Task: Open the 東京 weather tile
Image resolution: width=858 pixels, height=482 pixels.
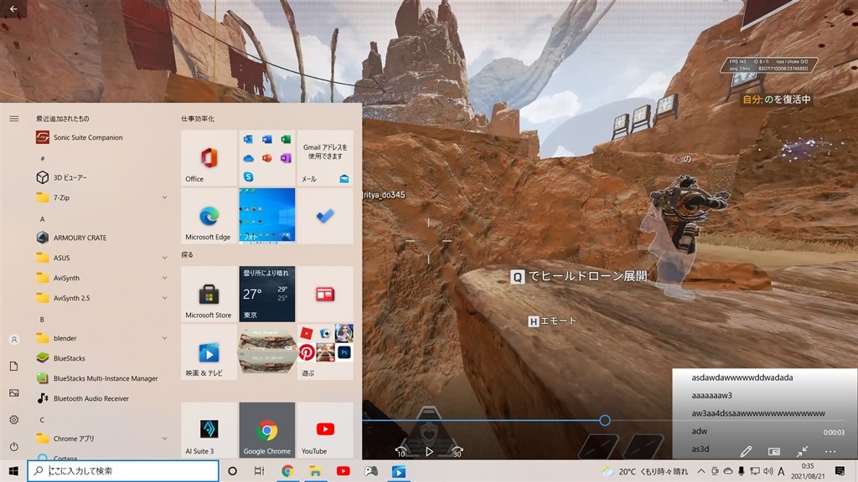Action: pyautogui.click(x=267, y=294)
